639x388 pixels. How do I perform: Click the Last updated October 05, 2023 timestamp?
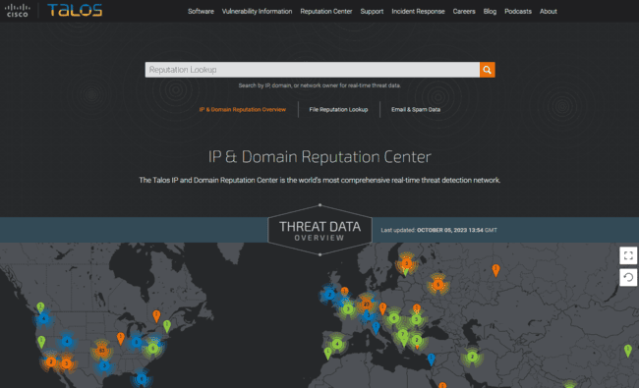click(x=438, y=230)
